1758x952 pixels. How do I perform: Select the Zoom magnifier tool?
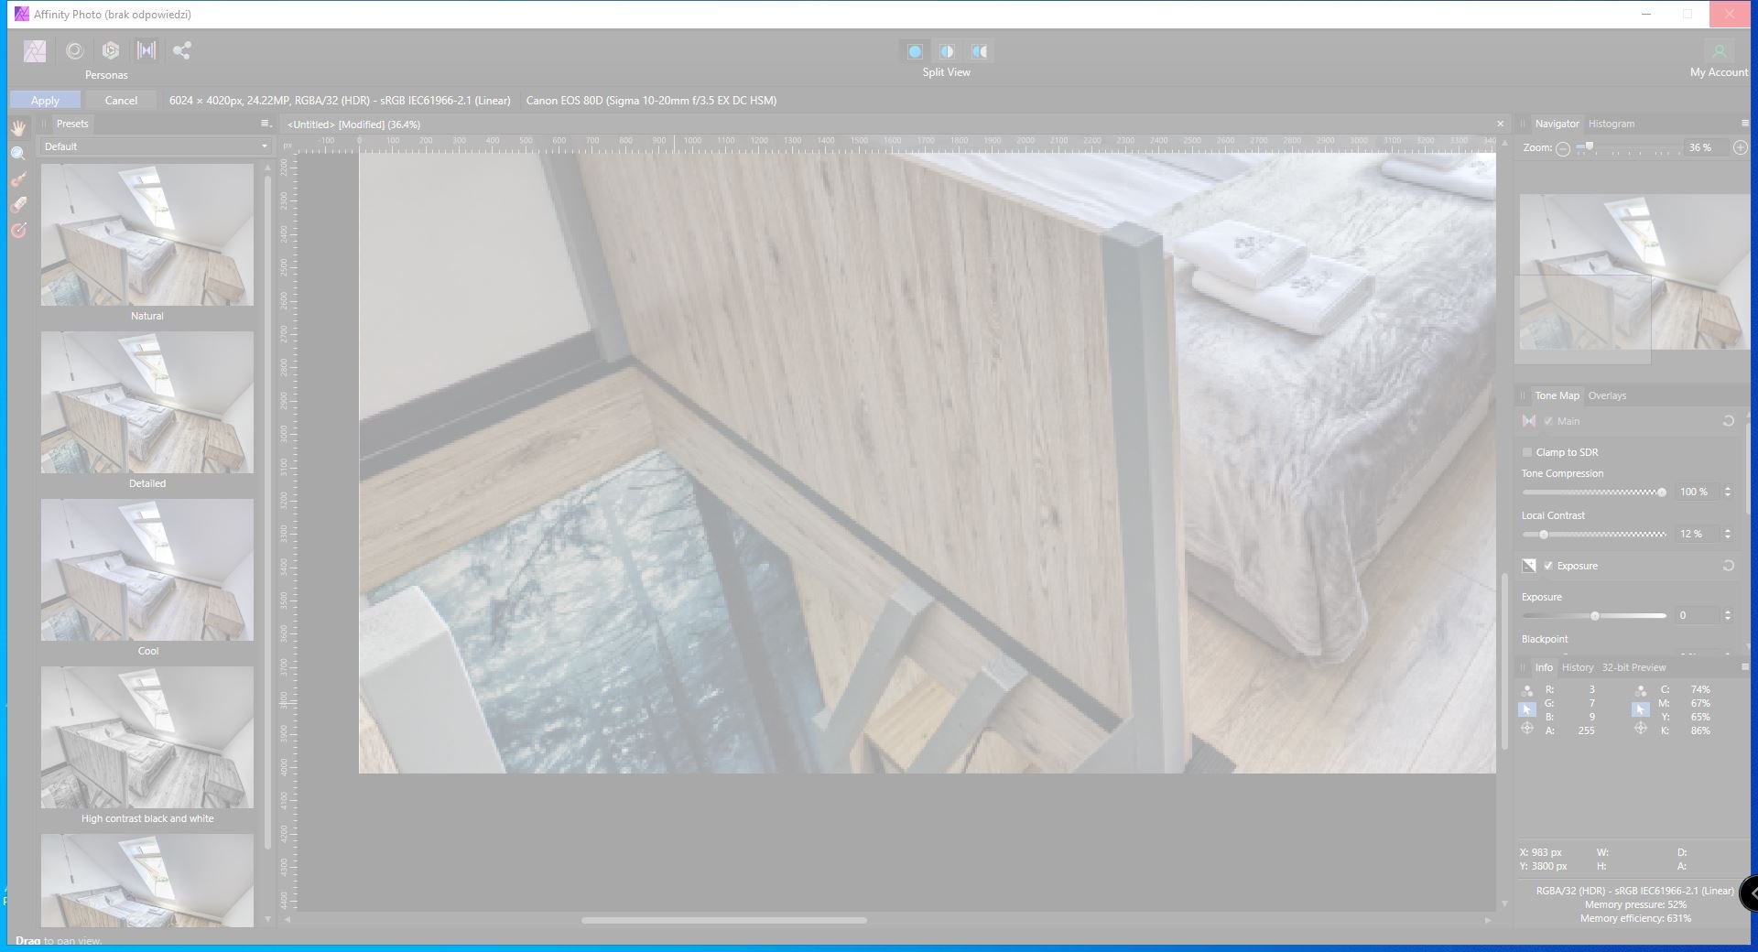[x=18, y=154]
